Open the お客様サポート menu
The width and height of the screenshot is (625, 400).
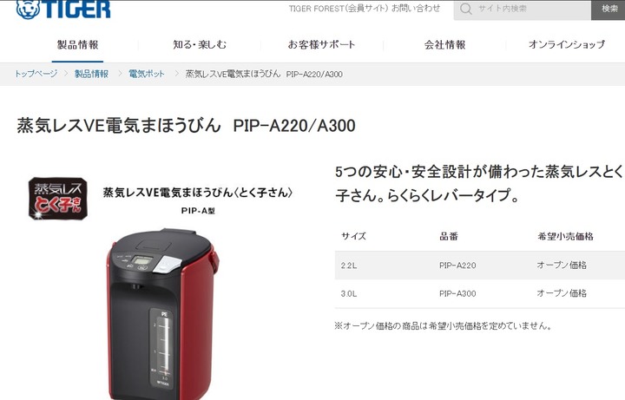321,44
